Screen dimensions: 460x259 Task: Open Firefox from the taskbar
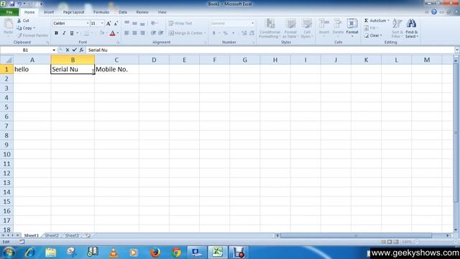pyautogui.click(x=155, y=253)
